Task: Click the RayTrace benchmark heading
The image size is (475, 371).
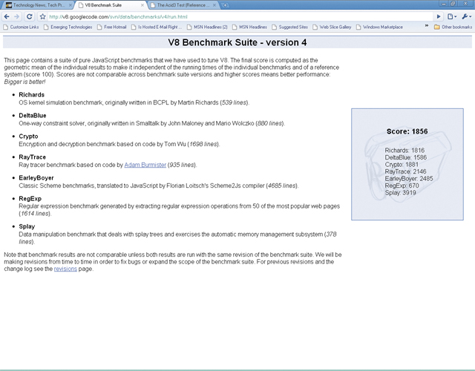Action: click(32, 157)
